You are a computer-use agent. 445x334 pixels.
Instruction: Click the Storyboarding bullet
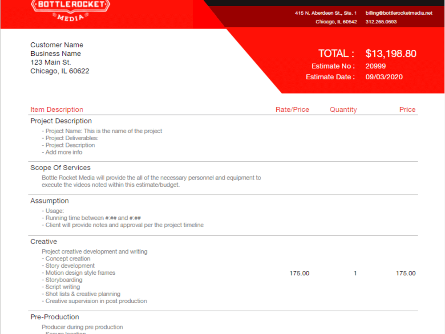(62, 280)
